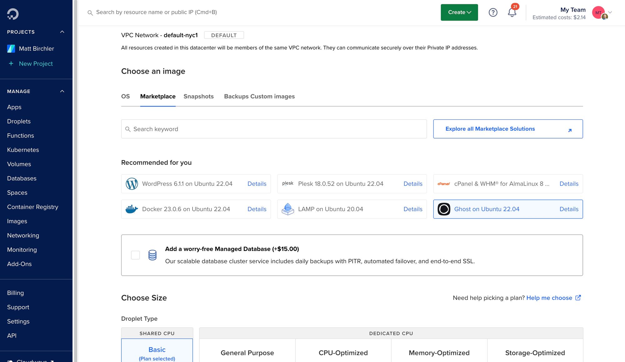Enable the Managed Database checkbox
This screenshot has width=625, height=362.
point(135,255)
